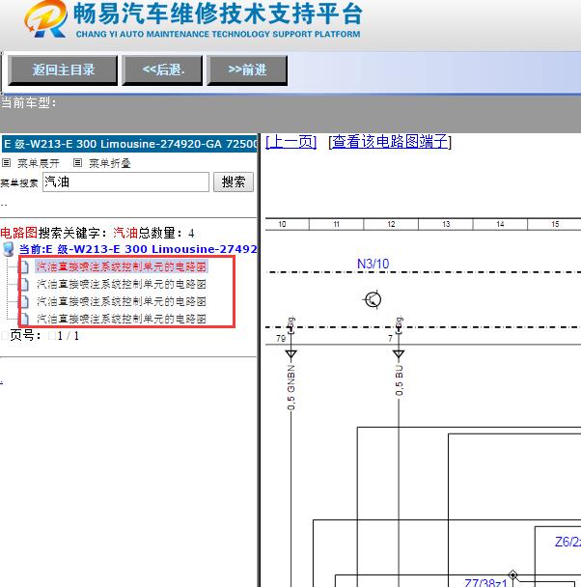The image size is (581, 587).
Task: Click the transistor symbol in the wiring diagram
Action: click(x=373, y=299)
